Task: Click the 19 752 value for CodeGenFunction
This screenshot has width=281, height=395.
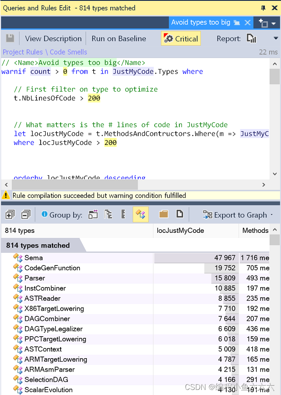Action: coord(225,268)
